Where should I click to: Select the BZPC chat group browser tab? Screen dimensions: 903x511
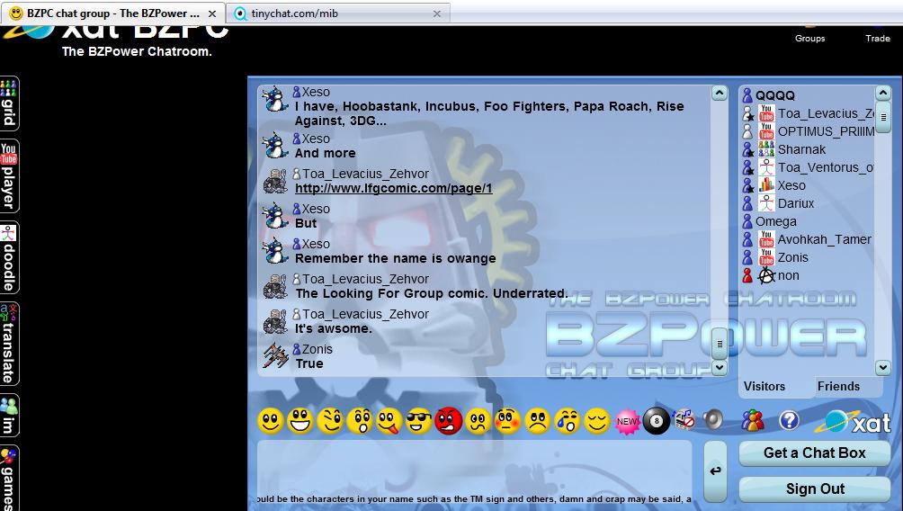point(113,13)
